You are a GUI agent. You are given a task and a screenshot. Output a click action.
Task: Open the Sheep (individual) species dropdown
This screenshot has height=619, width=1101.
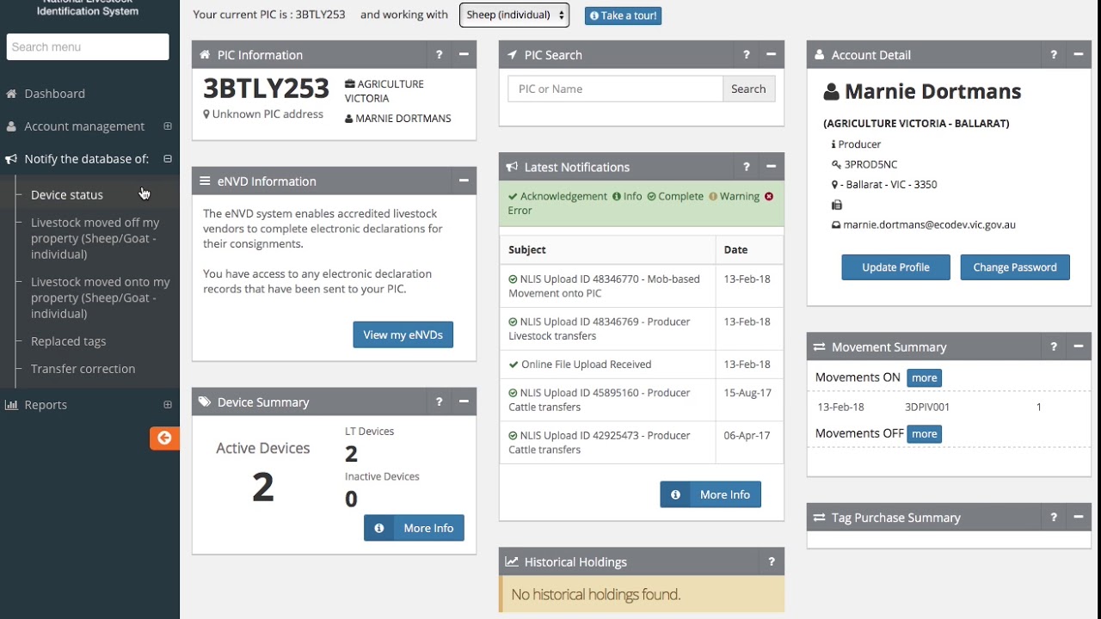pos(514,15)
